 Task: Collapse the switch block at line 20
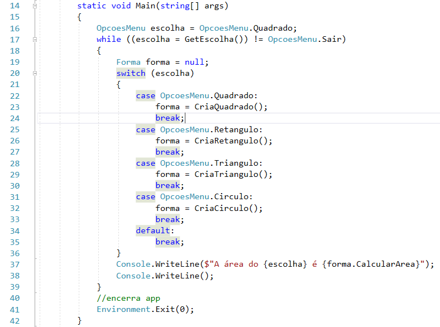(35, 73)
